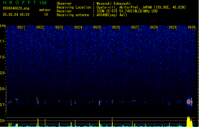The image size is (199, 127).
Task: Click the 0.9 kHz axis label
Action: pyautogui.click(x=3, y=73)
